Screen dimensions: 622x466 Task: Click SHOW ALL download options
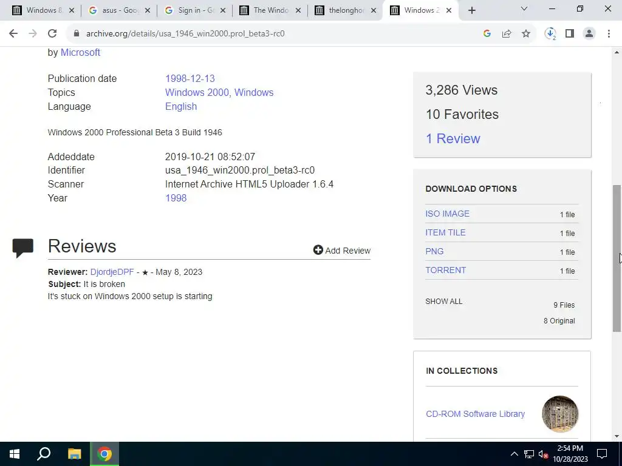(x=443, y=302)
